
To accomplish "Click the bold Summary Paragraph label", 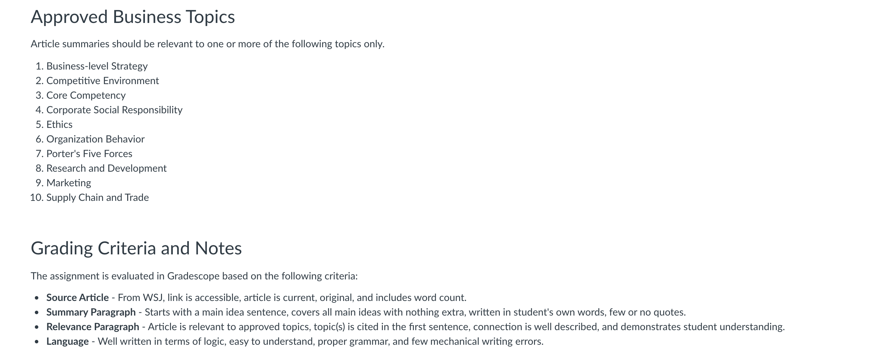I will (x=91, y=312).
